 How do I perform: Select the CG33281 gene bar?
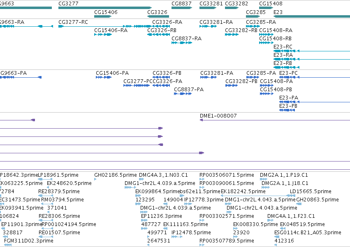[x=208, y=8]
